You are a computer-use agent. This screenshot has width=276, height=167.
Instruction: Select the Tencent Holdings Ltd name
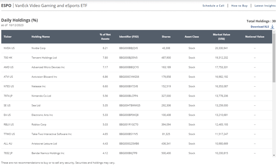tap(44, 58)
